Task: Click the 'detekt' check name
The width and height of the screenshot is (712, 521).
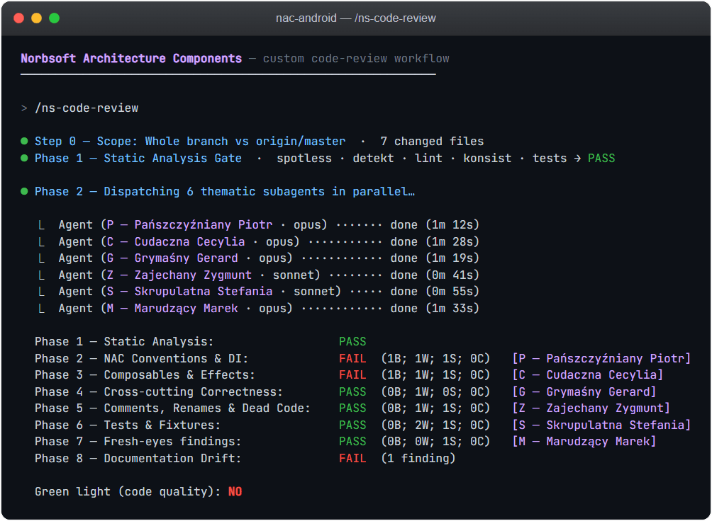Action: click(373, 159)
